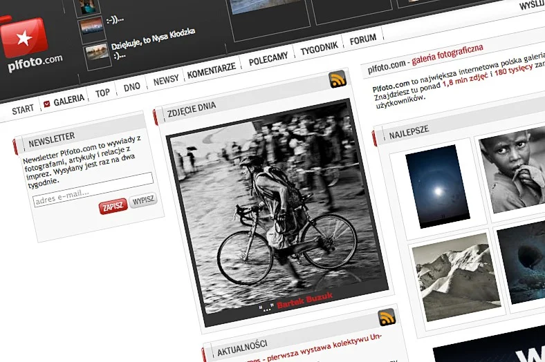Screen dimensions: 545x362
Task: Click the 180 tysięcy link
Action: [514, 69]
